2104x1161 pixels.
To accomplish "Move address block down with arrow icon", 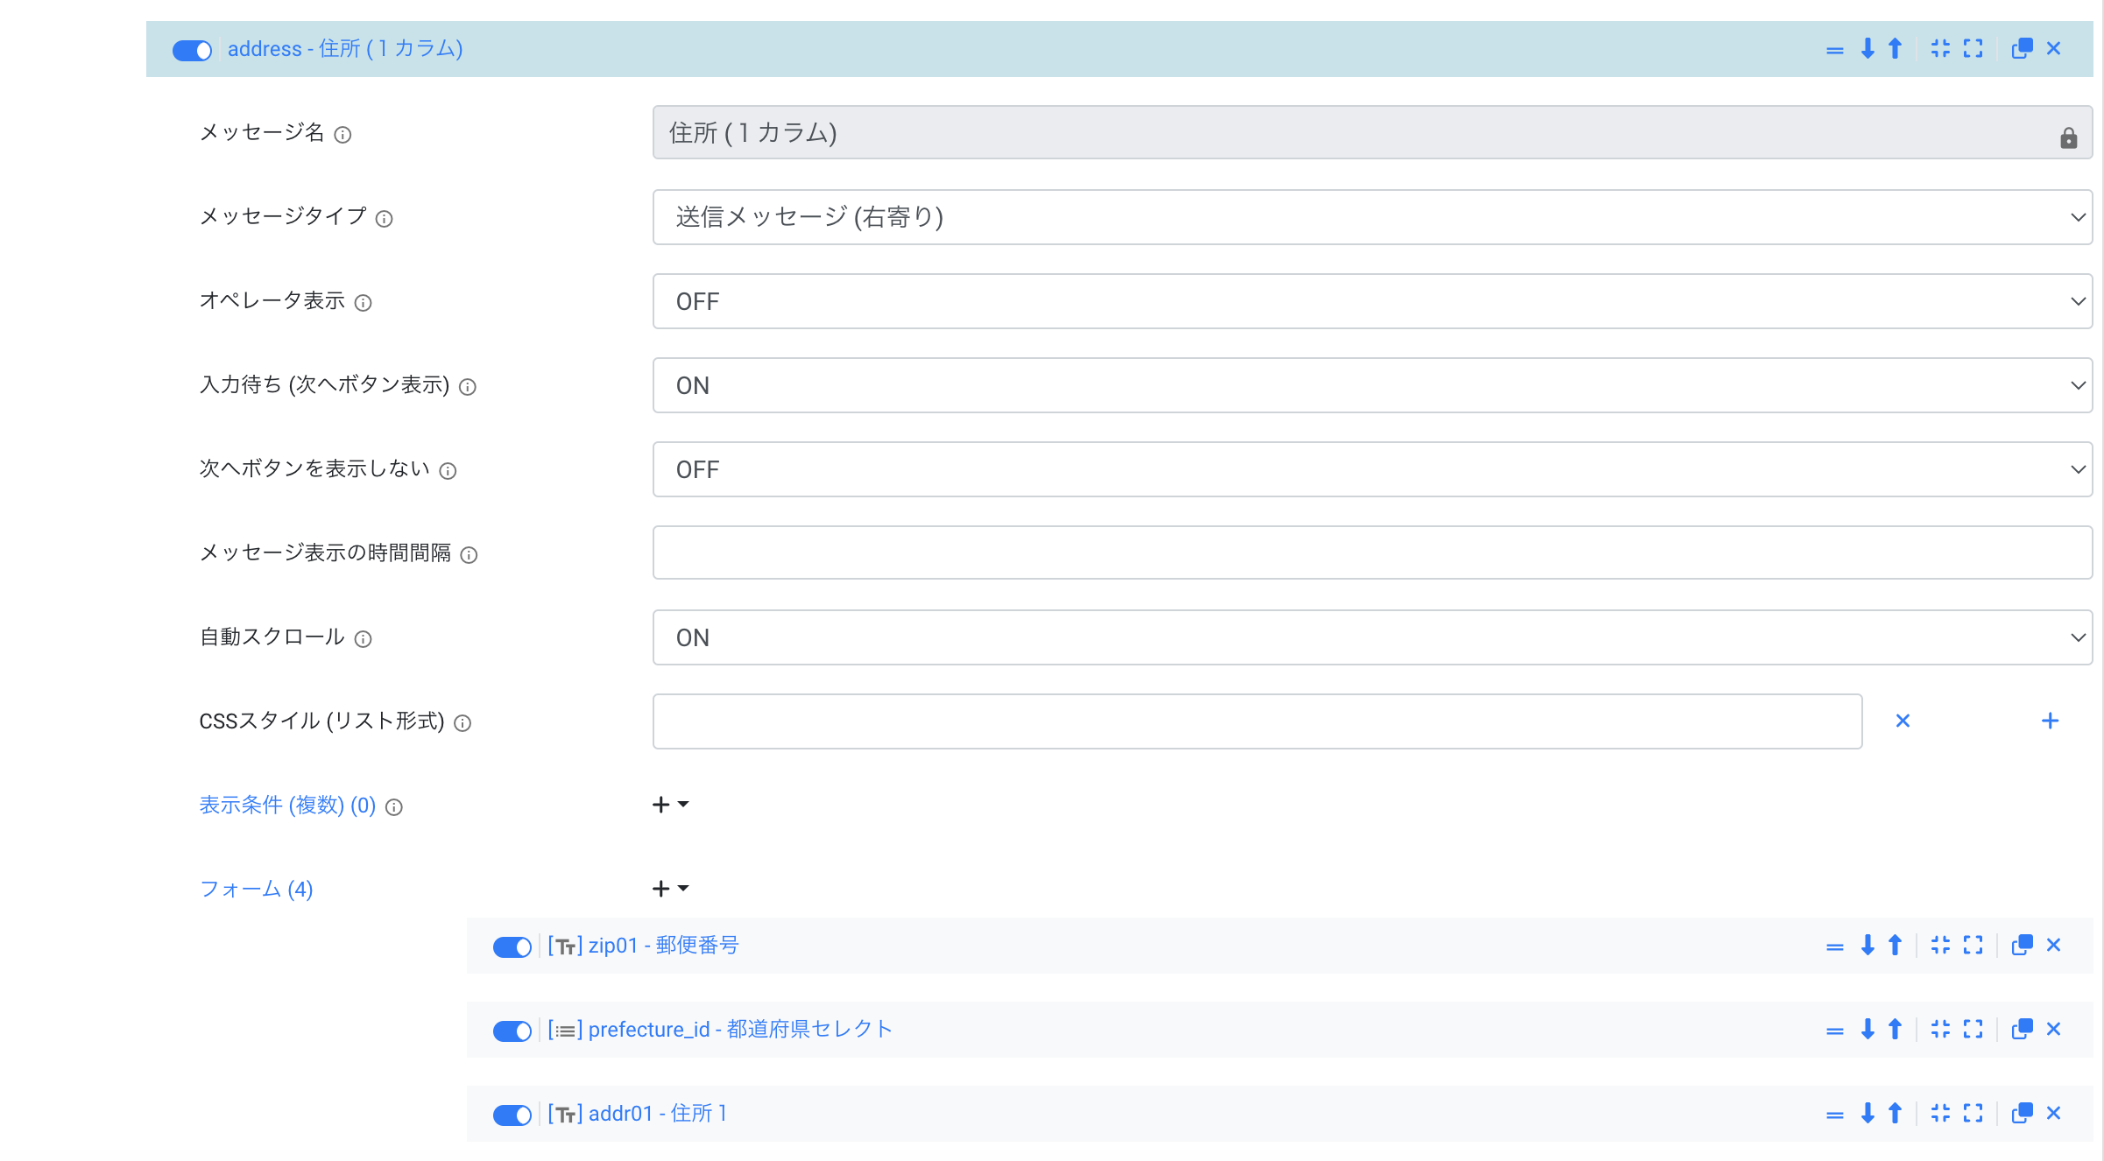I will [1867, 49].
